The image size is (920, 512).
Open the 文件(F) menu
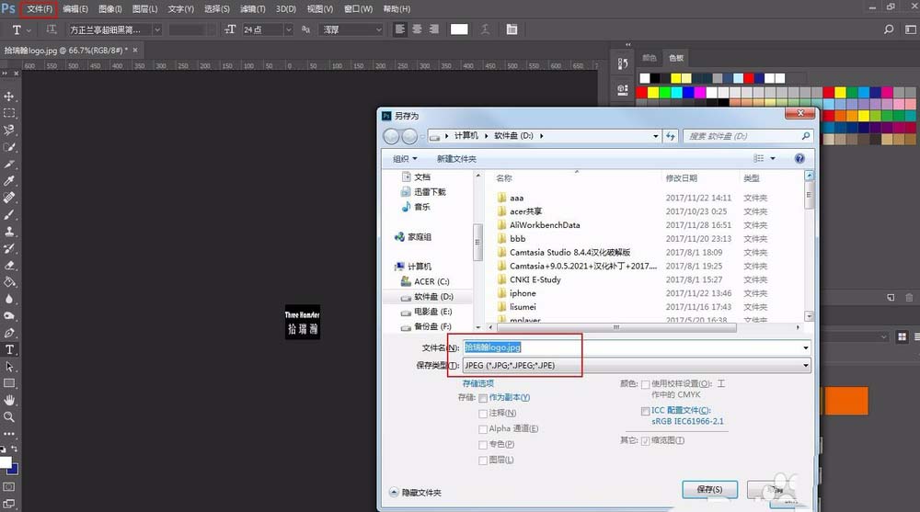point(40,9)
